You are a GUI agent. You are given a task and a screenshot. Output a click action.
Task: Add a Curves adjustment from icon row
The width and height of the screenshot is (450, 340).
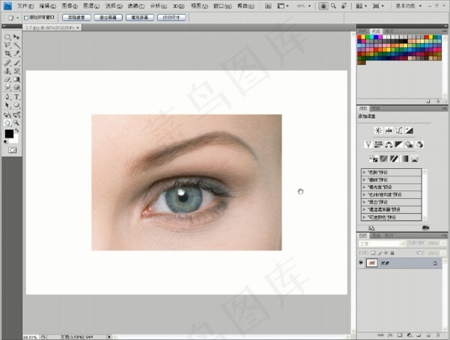point(399,131)
